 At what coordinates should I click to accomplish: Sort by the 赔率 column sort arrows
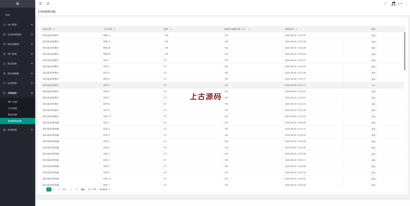coord(171,29)
